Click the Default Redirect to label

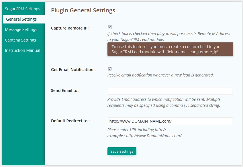pos(70,121)
